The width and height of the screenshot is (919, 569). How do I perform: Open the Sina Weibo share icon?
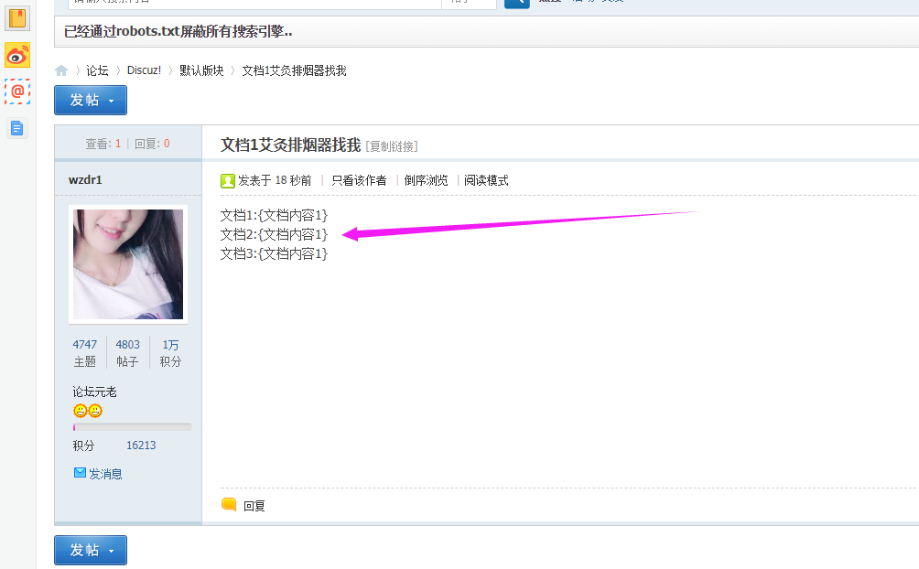coord(16,55)
